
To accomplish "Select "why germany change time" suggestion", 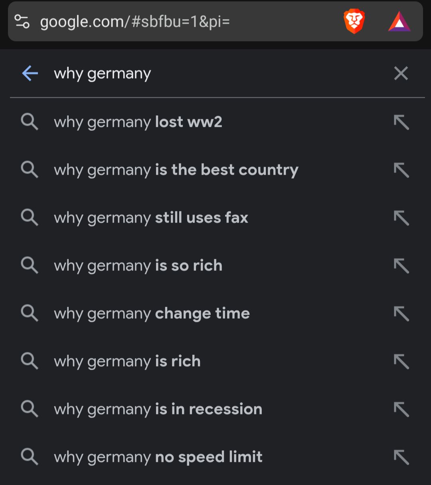I will [152, 313].
